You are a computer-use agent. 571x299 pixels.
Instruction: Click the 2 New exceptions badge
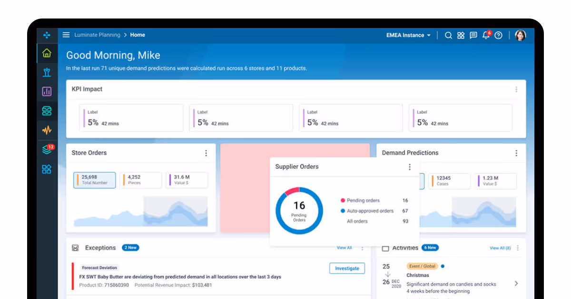coord(130,248)
